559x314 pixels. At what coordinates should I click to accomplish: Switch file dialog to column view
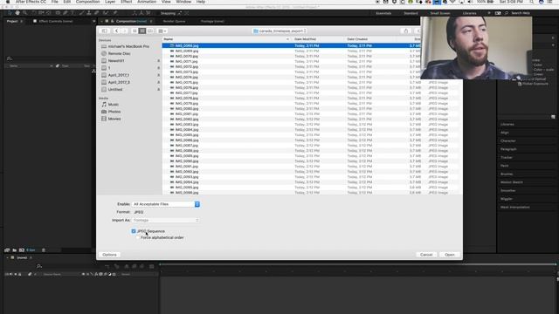150,31
